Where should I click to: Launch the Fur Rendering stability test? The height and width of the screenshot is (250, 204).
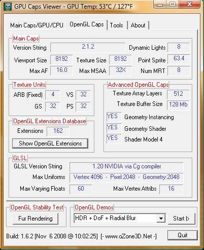36,219
